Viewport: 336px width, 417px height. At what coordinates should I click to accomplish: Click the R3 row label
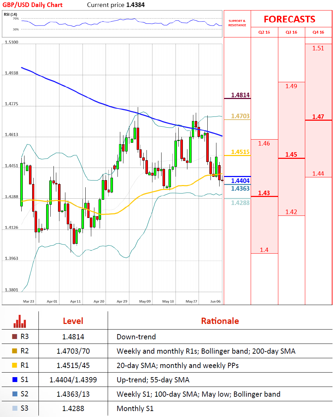24,337
